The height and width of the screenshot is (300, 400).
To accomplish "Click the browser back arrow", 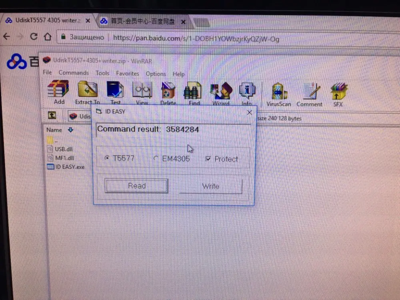I will (7, 36).
